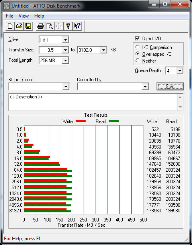Expand the Drive dropdown list
Screen dimensions: 192x245
tap(65, 40)
